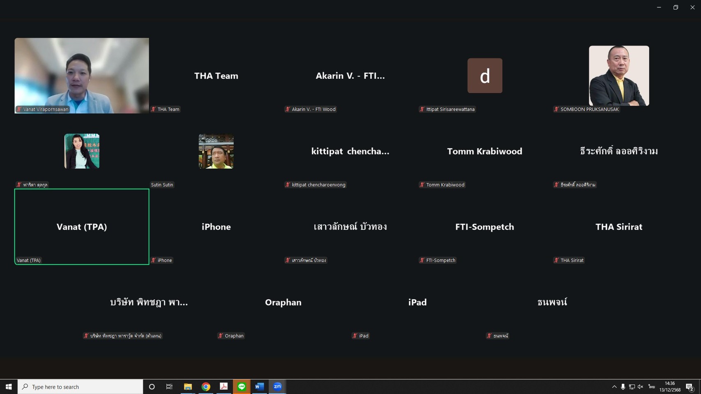The width and height of the screenshot is (701, 394).
Task: Open the Thai input language switcher
Action: tap(652, 387)
